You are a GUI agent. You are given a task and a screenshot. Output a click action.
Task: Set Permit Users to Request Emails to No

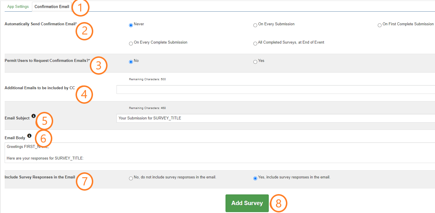pyautogui.click(x=131, y=62)
